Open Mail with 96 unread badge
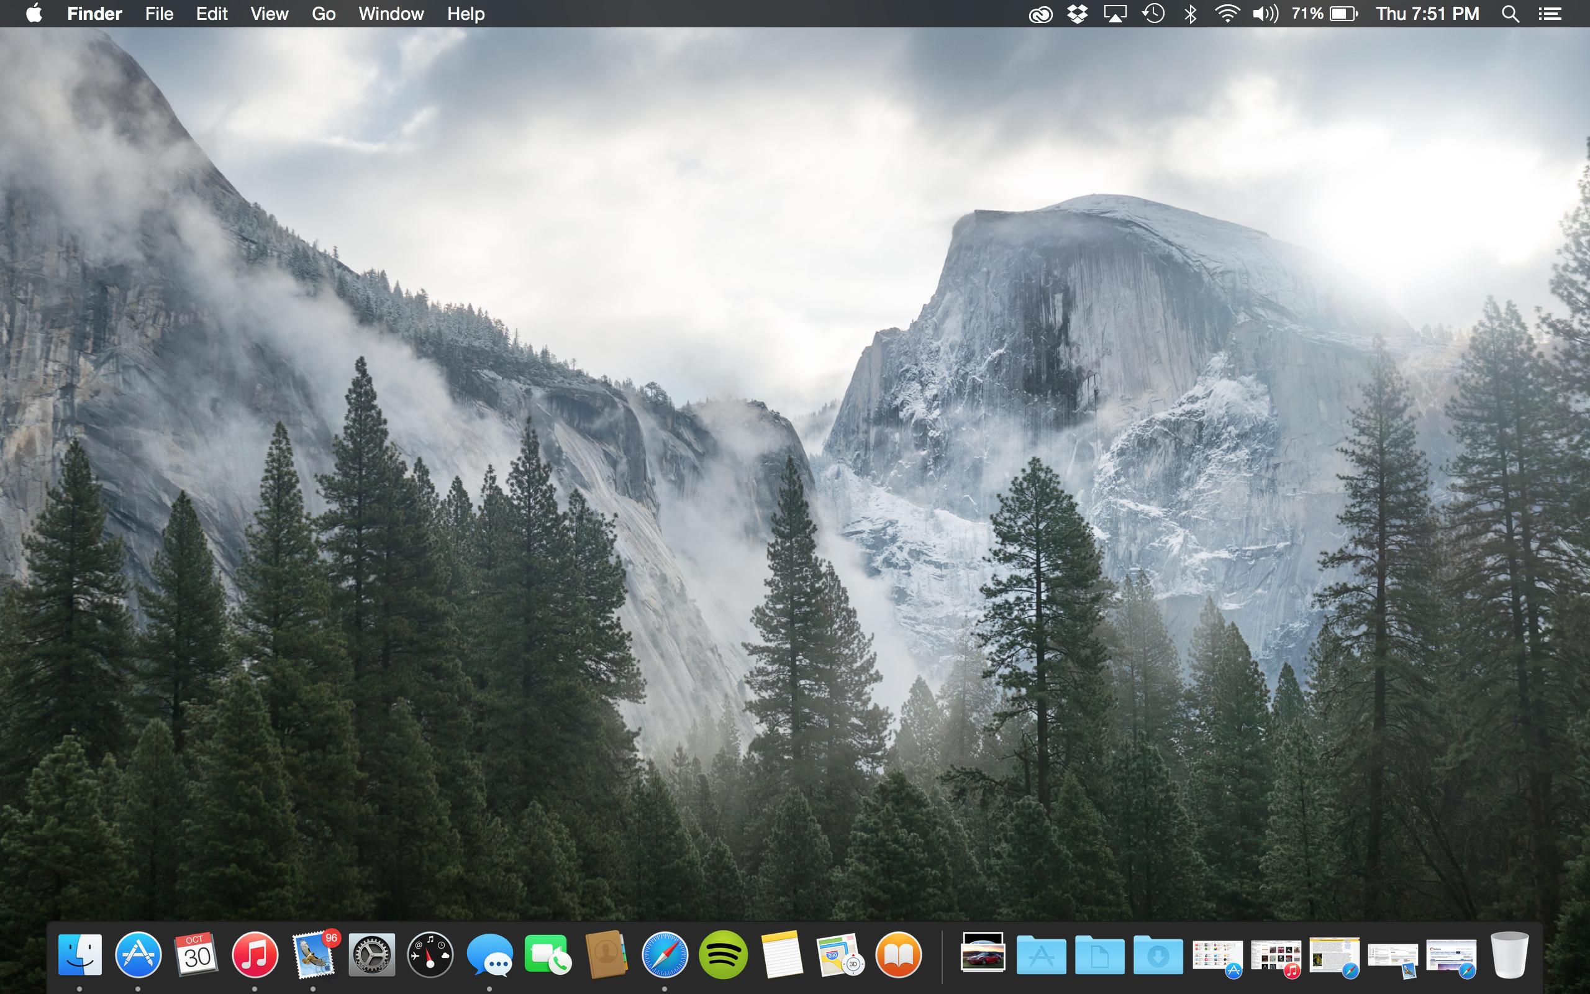The image size is (1590, 994). coord(313,955)
